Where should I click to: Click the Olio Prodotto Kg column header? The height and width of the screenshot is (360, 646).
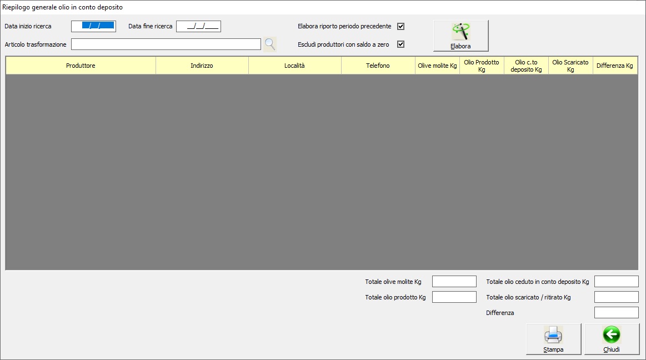pos(482,66)
